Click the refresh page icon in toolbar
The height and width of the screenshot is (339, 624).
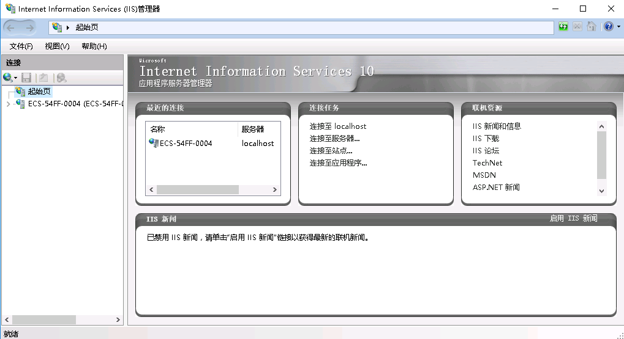click(x=563, y=27)
